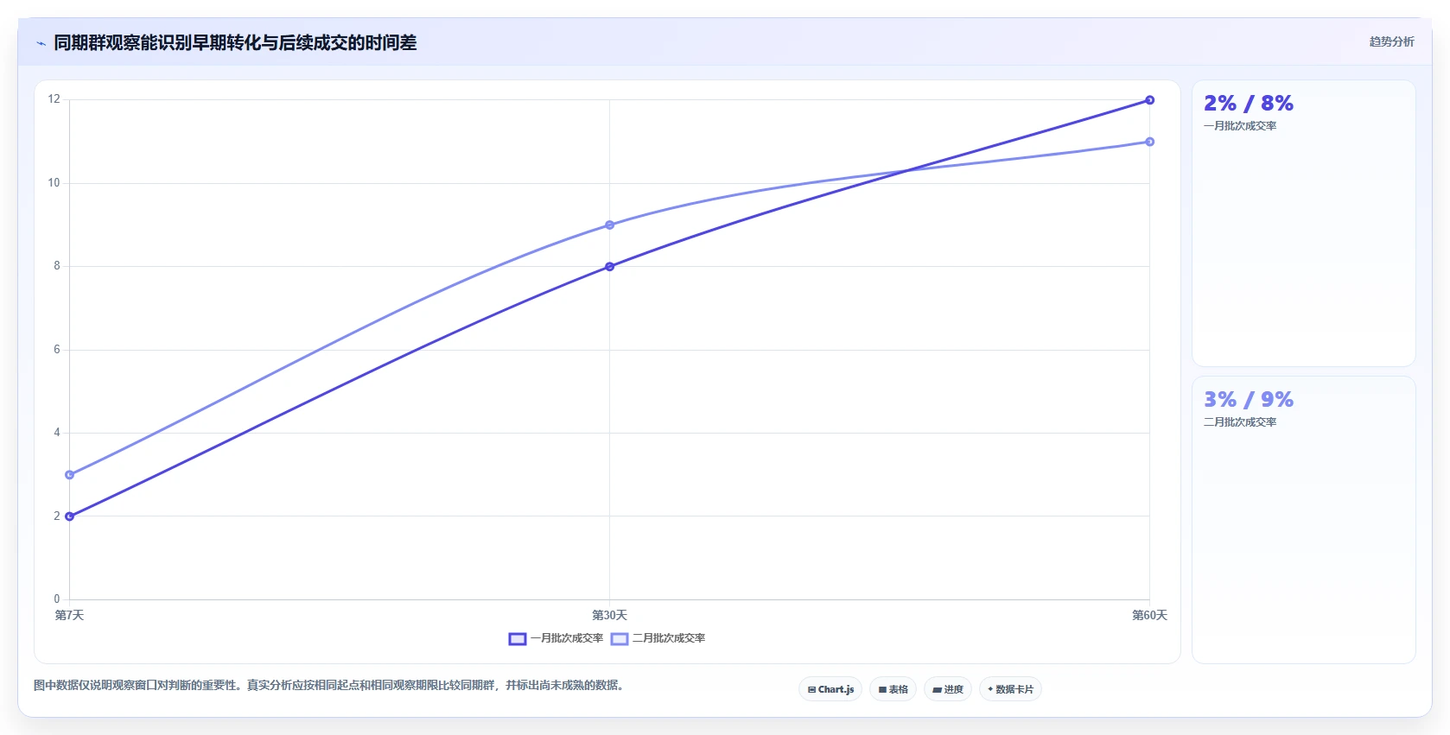
Task: Click the trend icon beside the title
Action: tap(41, 43)
